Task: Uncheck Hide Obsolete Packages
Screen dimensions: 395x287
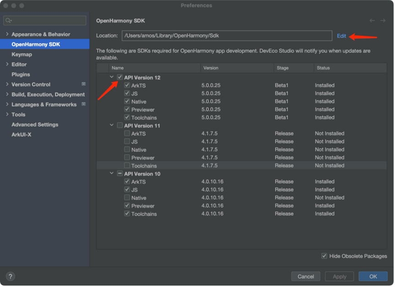Action: pos(324,256)
